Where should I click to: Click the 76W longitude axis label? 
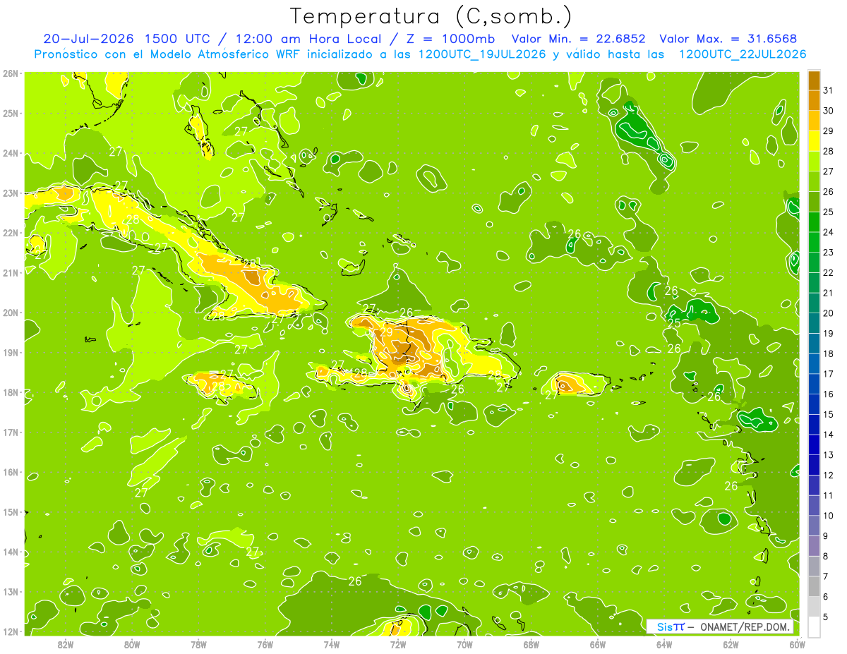click(265, 643)
